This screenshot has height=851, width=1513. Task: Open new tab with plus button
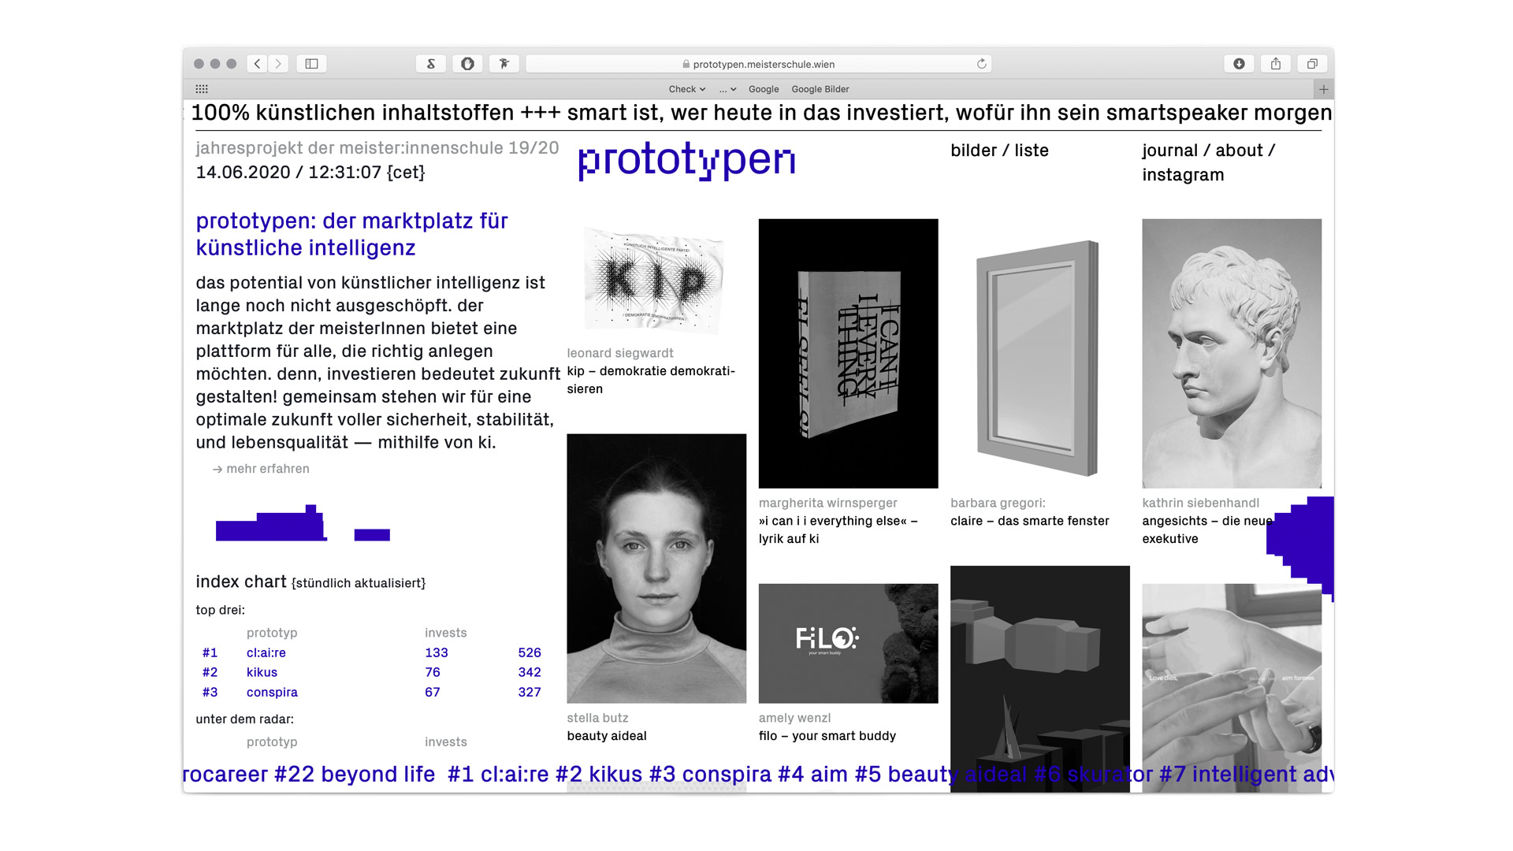point(1324,89)
